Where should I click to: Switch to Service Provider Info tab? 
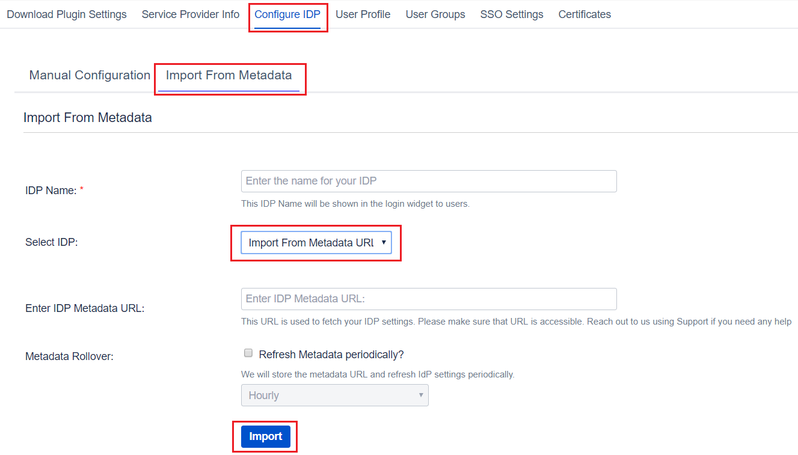pyautogui.click(x=191, y=14)
